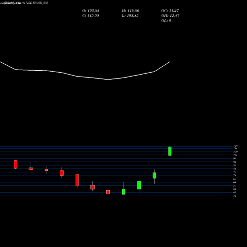Click the 117 price axis label
This screenshot has height=247, width=247.
click(235, 146)
